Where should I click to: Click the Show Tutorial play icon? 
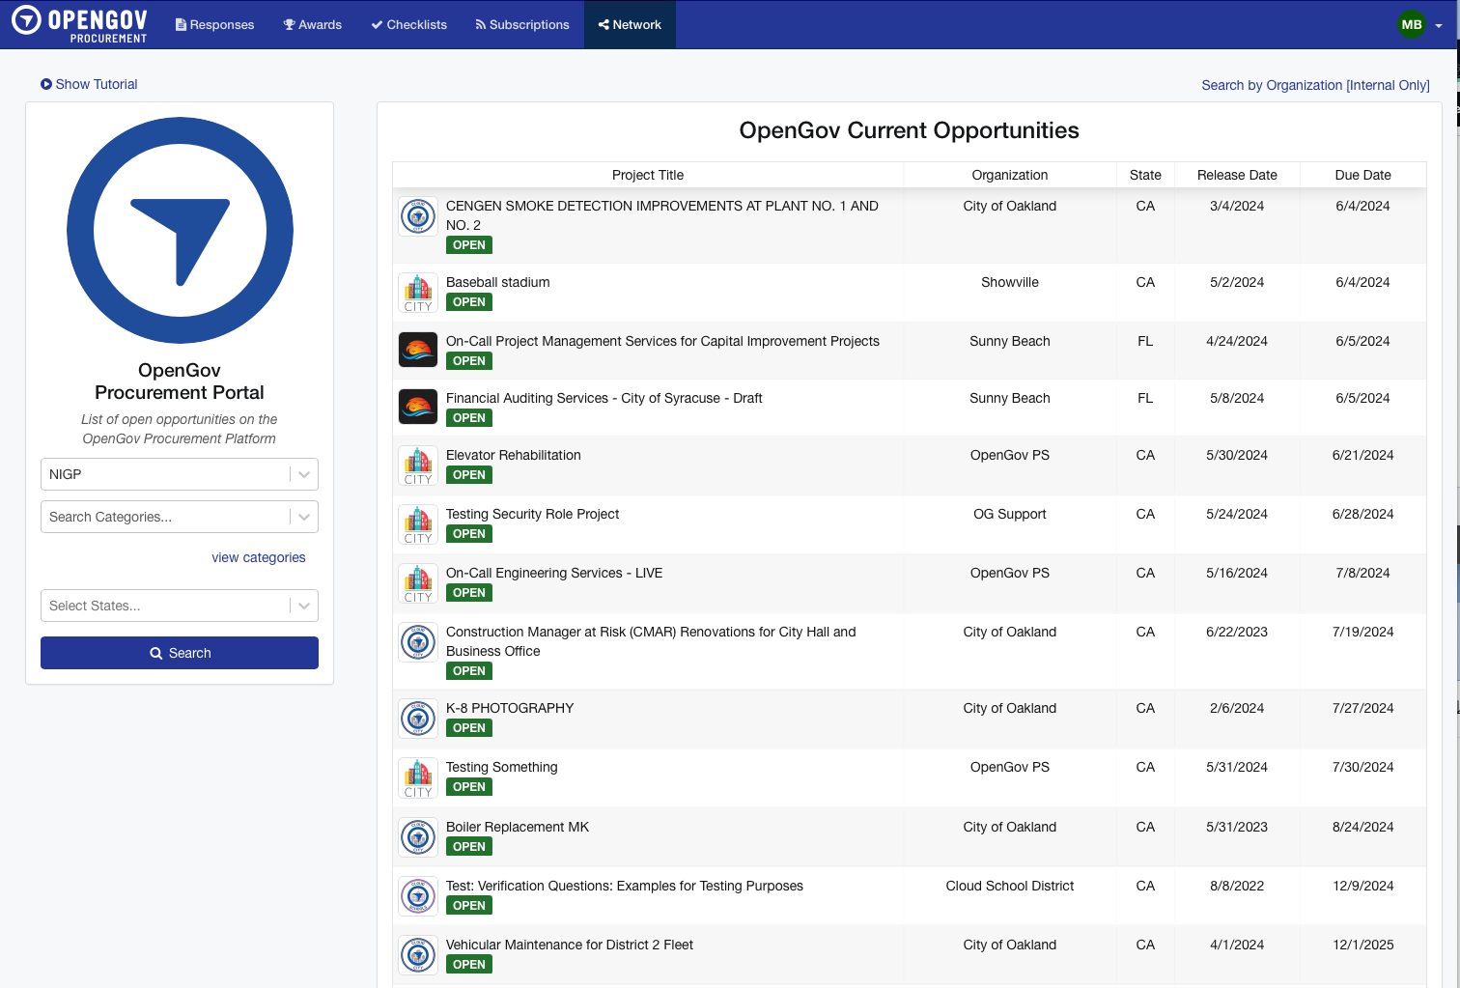45,84
